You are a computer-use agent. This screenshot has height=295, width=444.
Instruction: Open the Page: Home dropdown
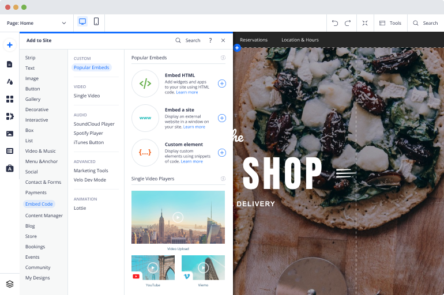point(36,23)
